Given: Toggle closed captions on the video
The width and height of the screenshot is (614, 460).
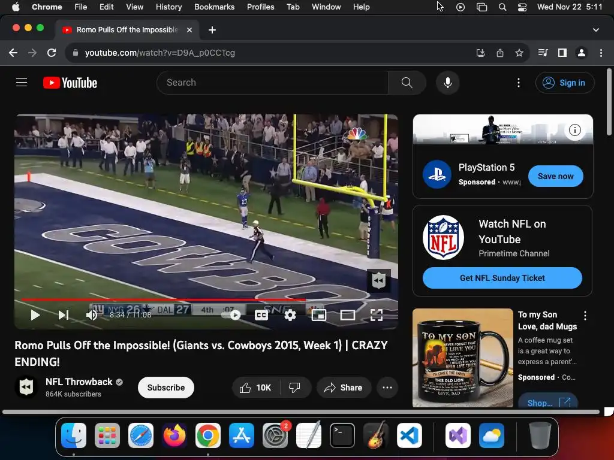Looking at the screenshot, I should pos(261,315).
